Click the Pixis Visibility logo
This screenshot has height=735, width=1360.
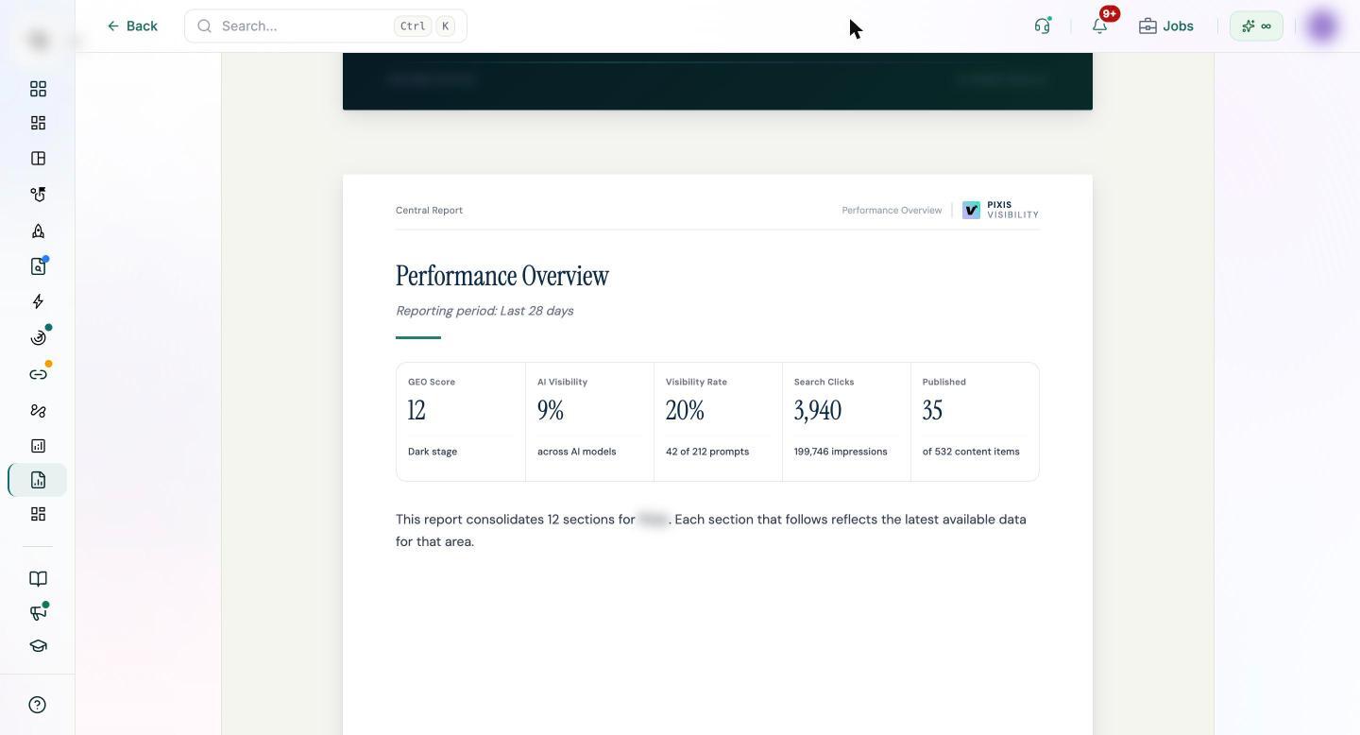(x=1000, y=210)
